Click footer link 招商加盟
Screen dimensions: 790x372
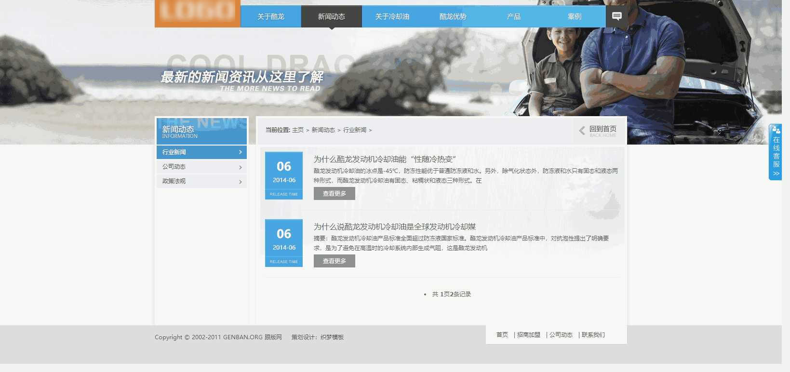[x=529, y=335]
